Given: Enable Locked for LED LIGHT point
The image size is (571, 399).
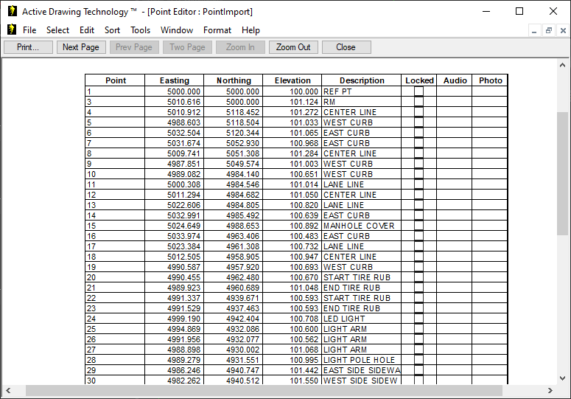Looking at the screenshot, I should click(418, 319).
